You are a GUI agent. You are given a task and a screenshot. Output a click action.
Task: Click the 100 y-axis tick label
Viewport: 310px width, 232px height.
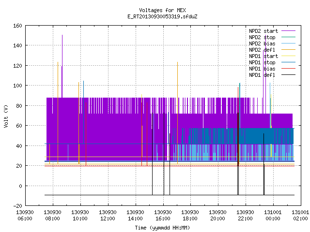click(x=17, y=86)
